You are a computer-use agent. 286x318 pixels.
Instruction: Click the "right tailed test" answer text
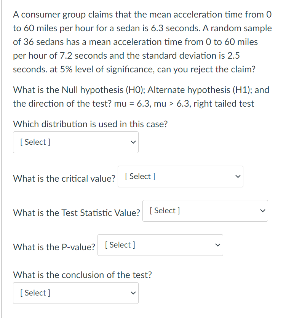tap(224, 104)
